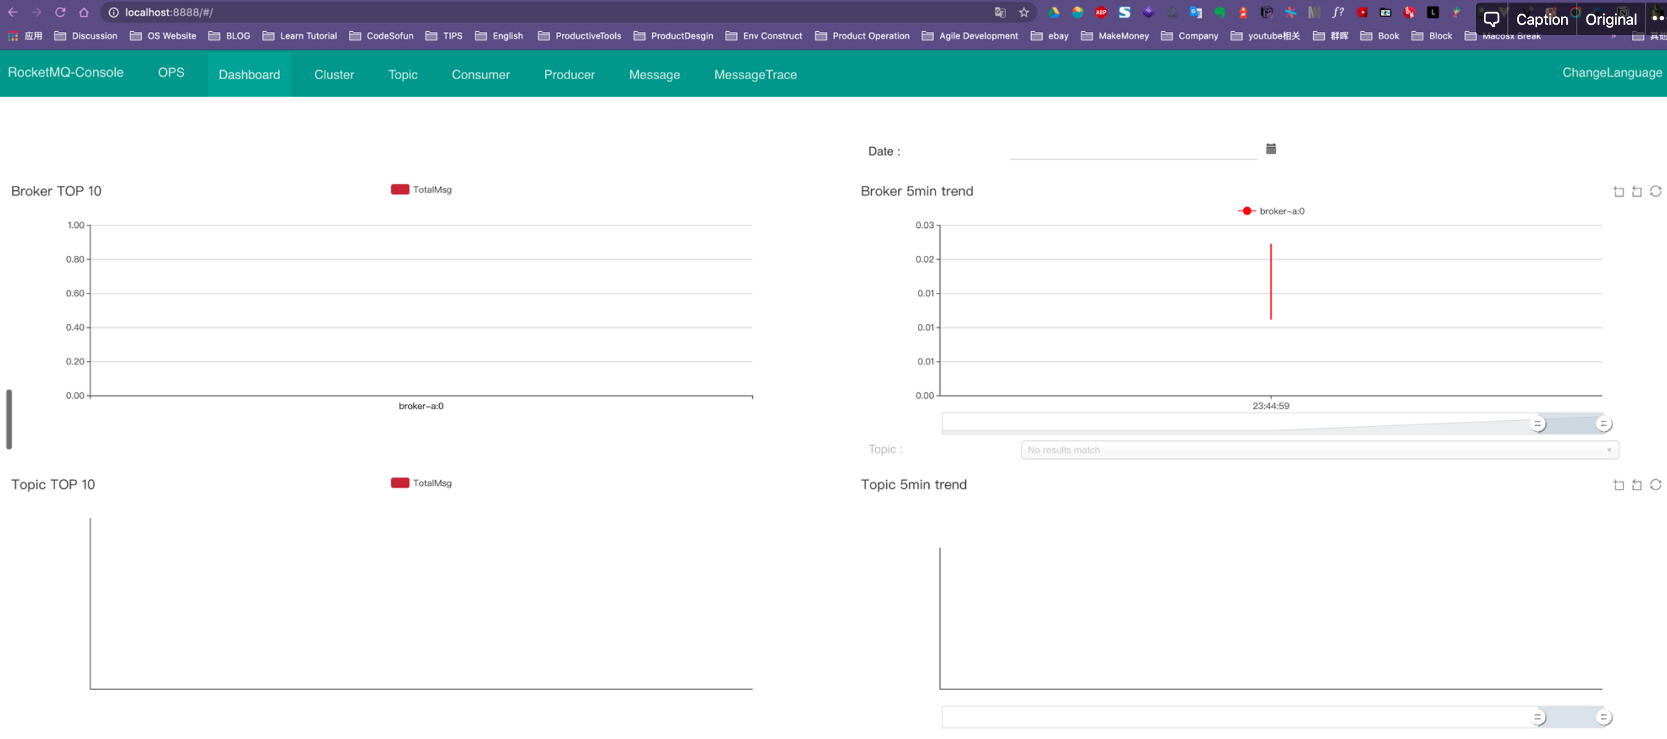Open the Date calendar picker icon
This screenshot has width=1667, height=739.
pos(1271,149)
